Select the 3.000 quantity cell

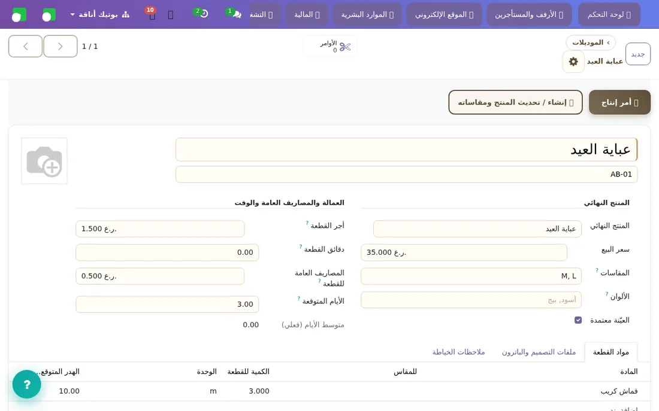click(x=259, y=391)
